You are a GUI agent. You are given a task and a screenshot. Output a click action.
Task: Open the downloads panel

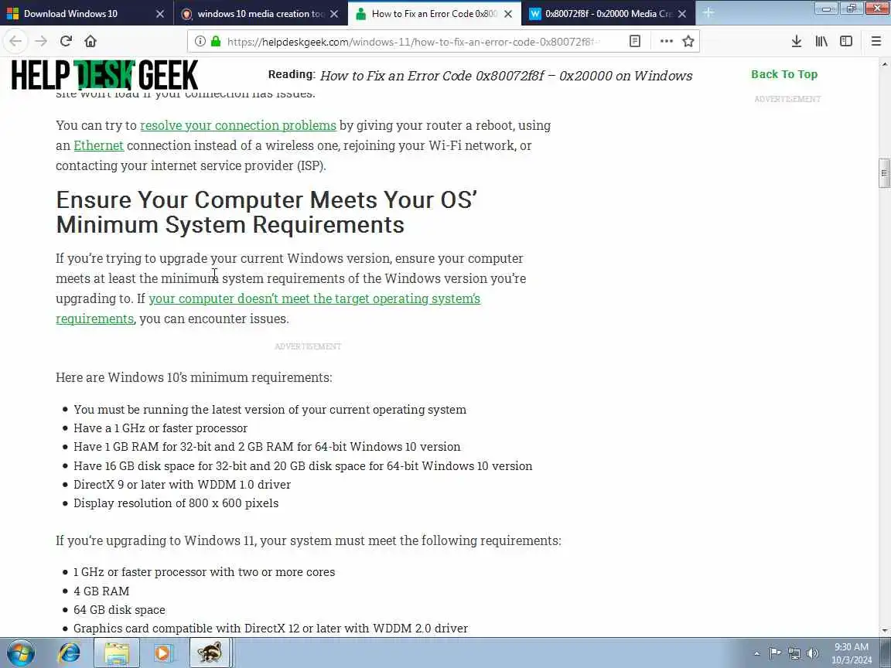(797, 41)
